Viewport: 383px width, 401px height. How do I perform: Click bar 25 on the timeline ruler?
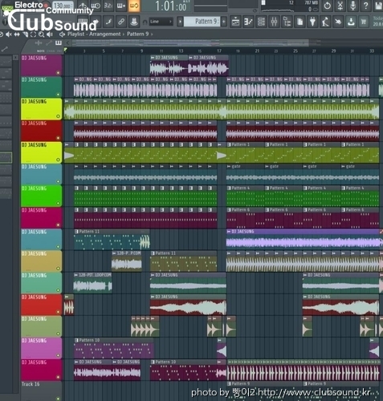pyautogui.click(x=295, y=51)
